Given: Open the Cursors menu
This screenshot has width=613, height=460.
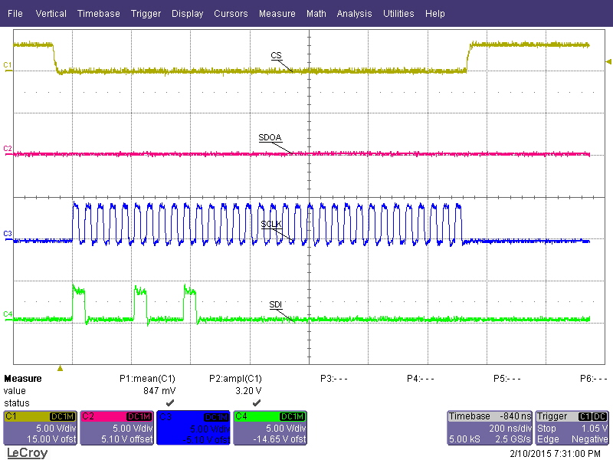Looking at the screenshot, I should [231, 13].
